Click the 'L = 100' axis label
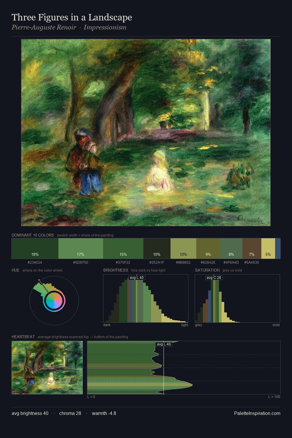292x438 pixels. (x=274, y=397)
